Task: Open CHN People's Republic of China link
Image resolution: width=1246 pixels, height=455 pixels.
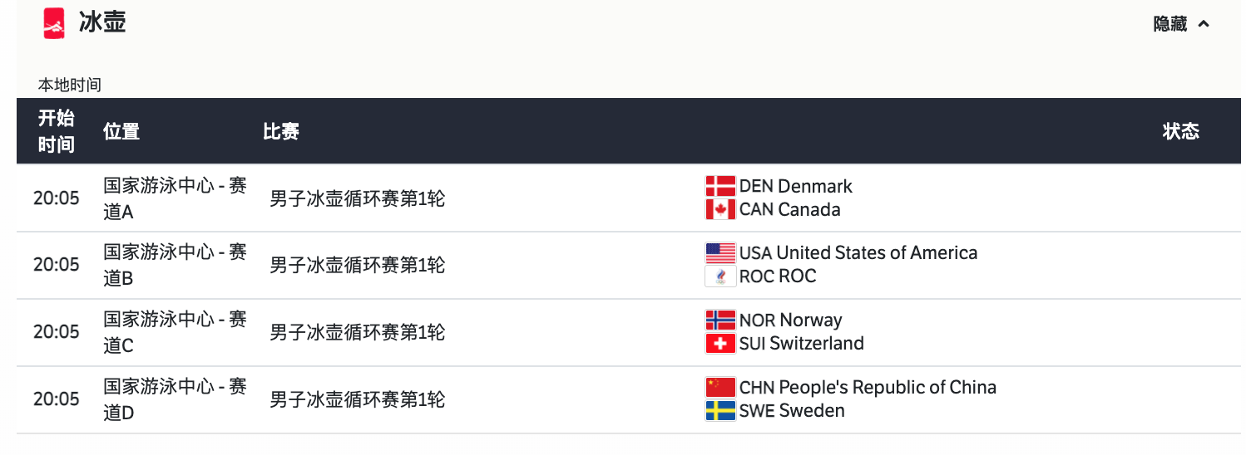Action: (x=868, y=387)
